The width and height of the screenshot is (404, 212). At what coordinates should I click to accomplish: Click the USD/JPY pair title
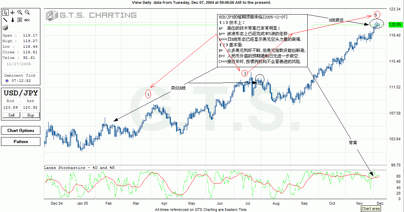(21, 93)
